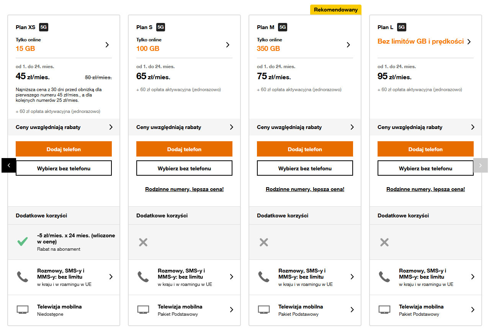Screen dimensions: 489x328
Task: Open Rodzinne numery, lepsza cena link in Plan S
Action: tap(184, 189)
